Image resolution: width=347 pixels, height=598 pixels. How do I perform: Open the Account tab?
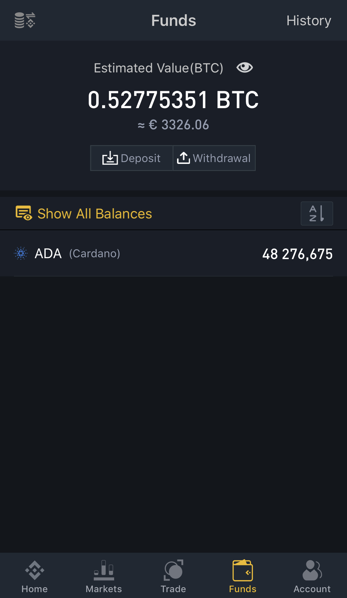tap(312, 576)
